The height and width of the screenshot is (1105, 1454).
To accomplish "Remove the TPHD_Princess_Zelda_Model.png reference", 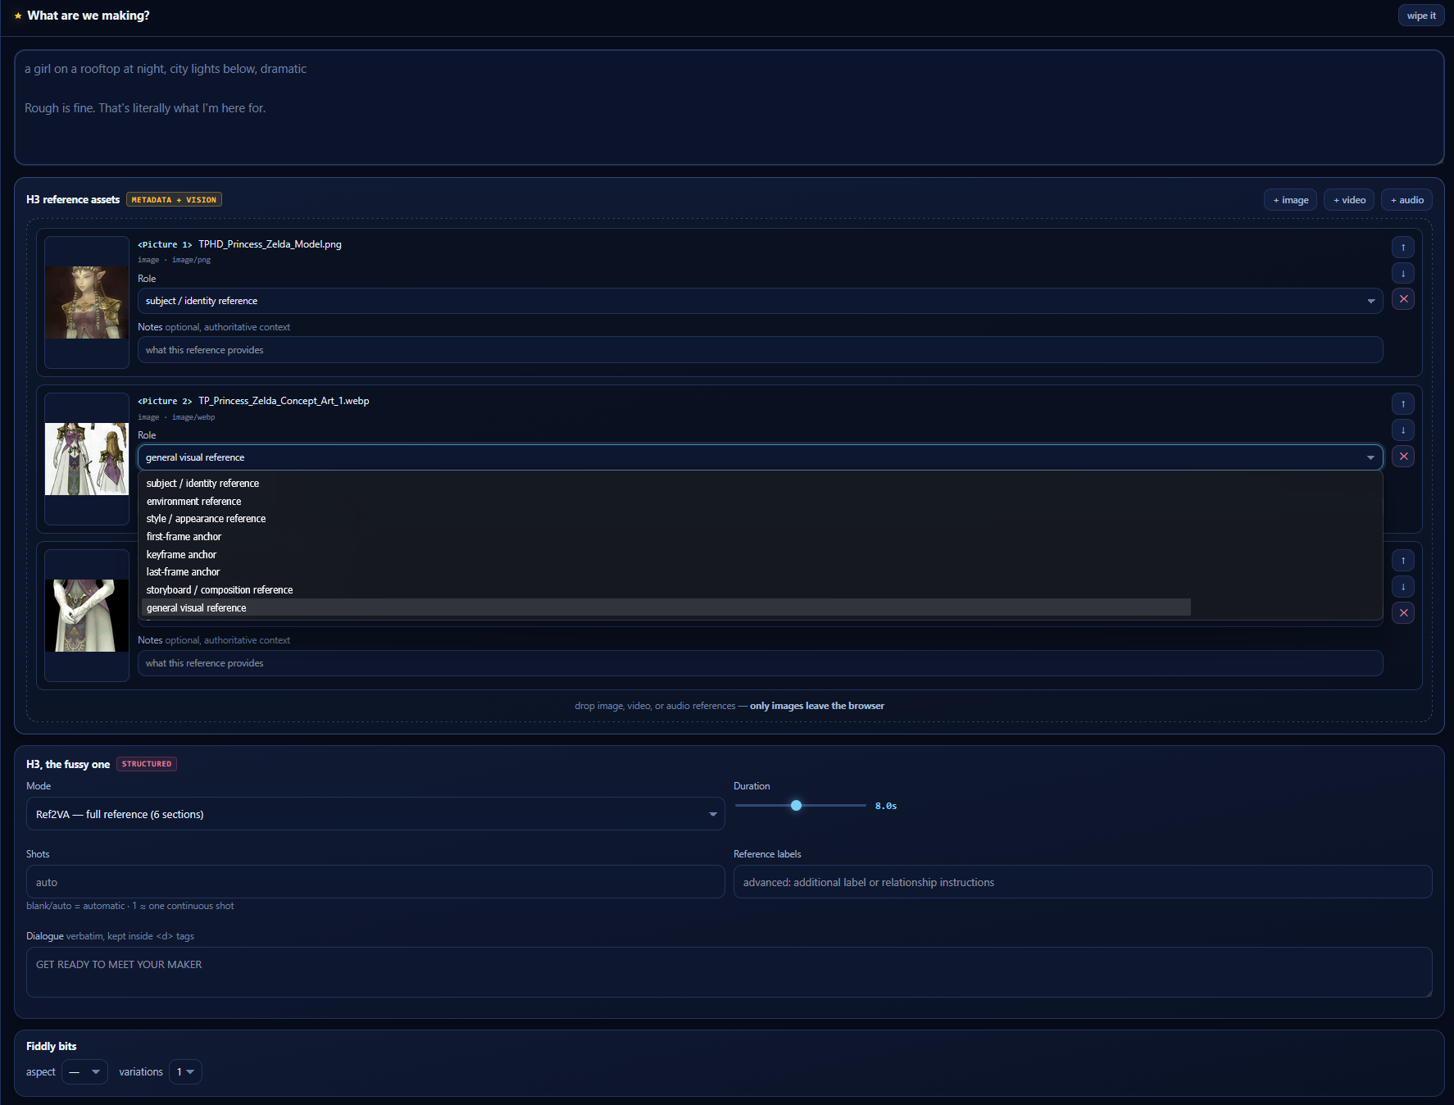I will 1402,299.
